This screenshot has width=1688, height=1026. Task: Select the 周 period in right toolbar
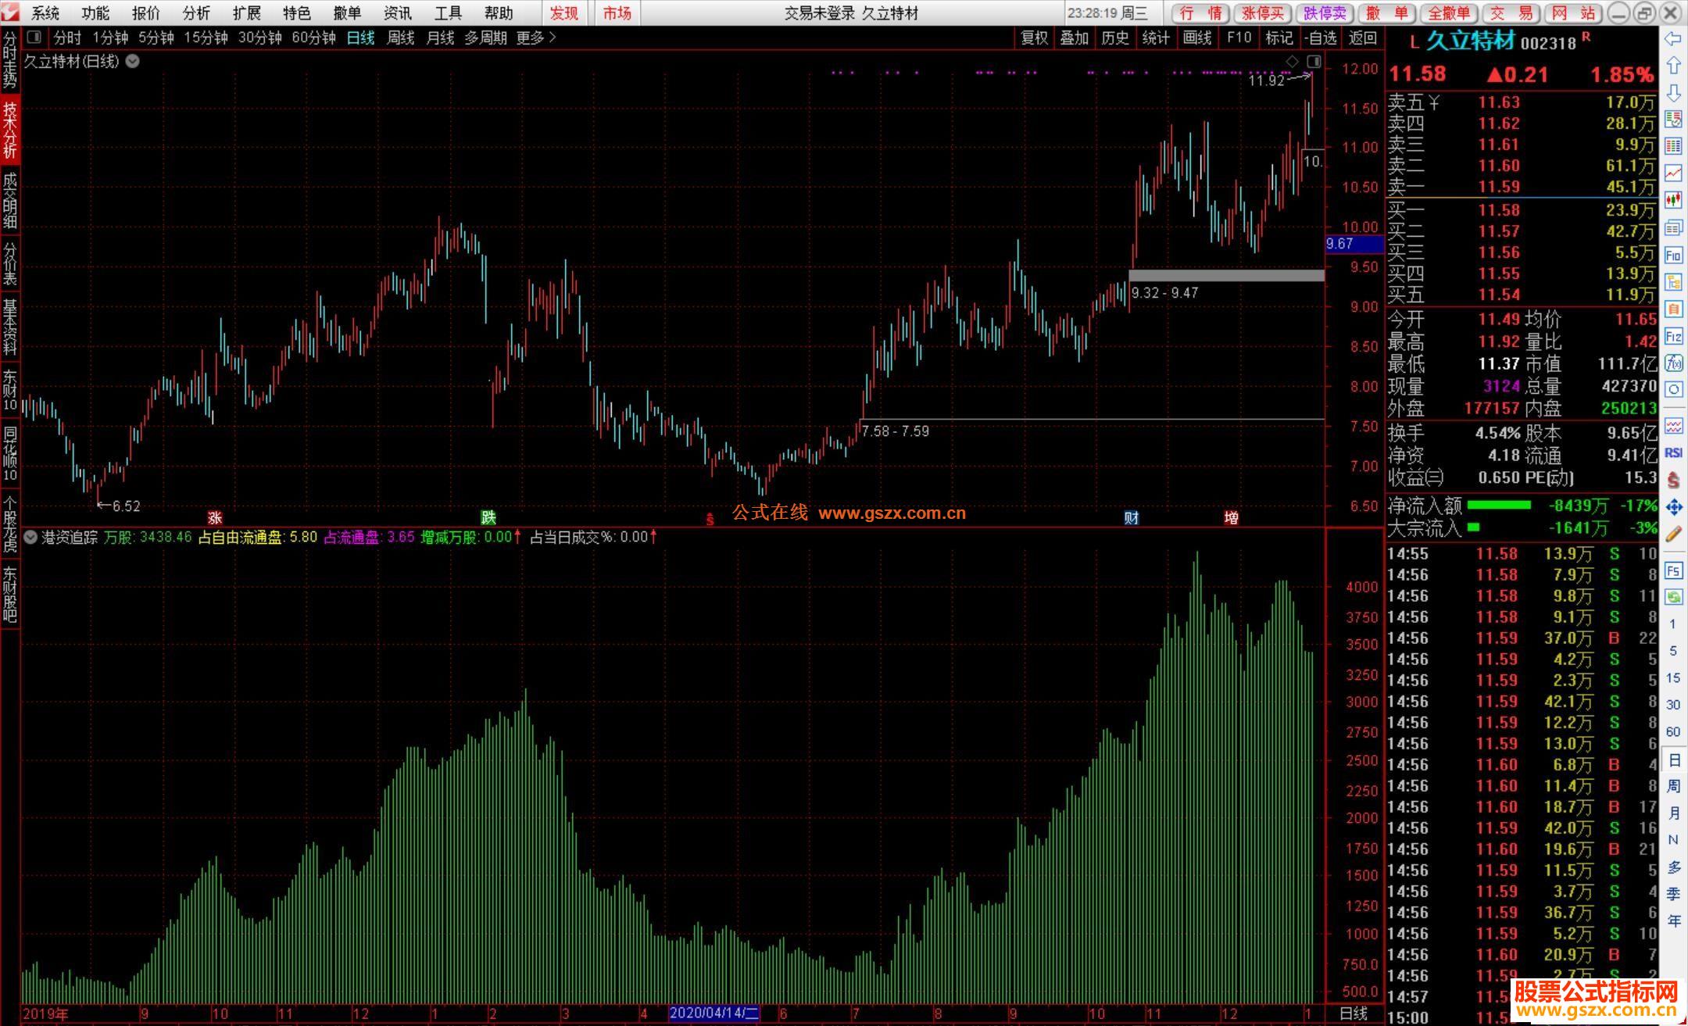pos(1673,786)
